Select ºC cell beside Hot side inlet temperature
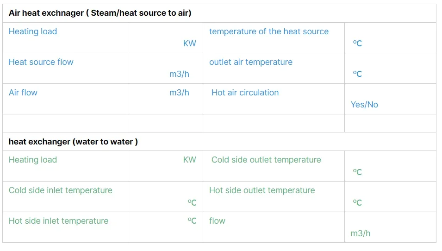The width and height of the screenshot is (442, 251). pyautogui.click(x=165, y=227)
